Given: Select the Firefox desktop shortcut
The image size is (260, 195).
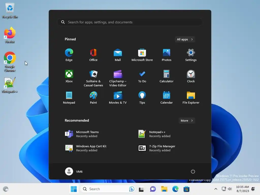Looking at the screenshot, I should 10,35.
